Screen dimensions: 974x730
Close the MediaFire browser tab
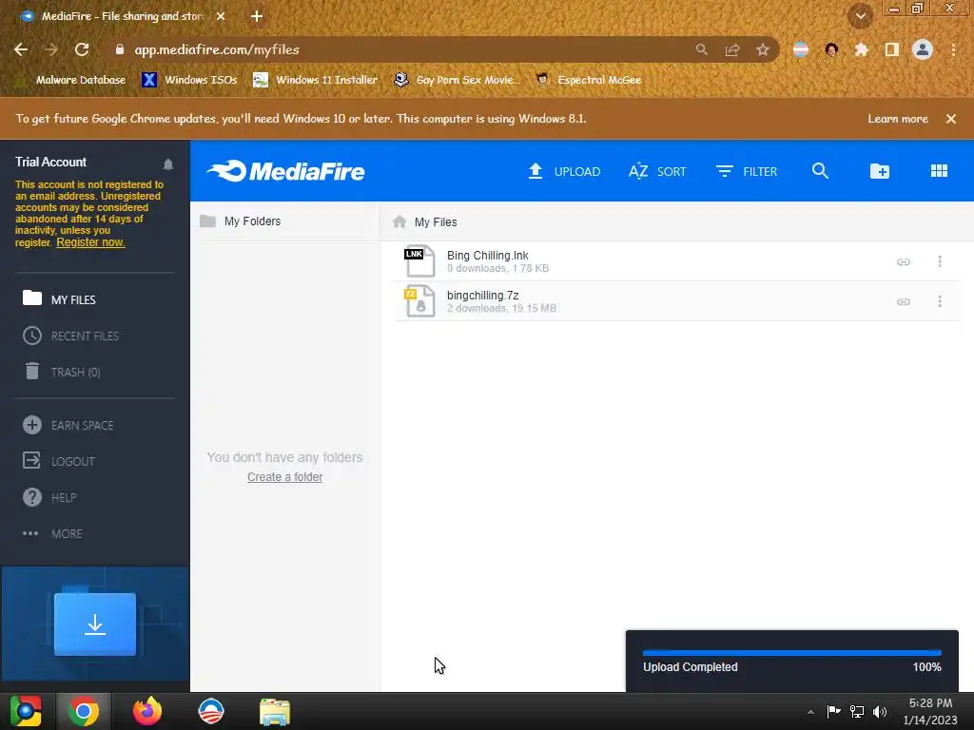coord(221,17)
